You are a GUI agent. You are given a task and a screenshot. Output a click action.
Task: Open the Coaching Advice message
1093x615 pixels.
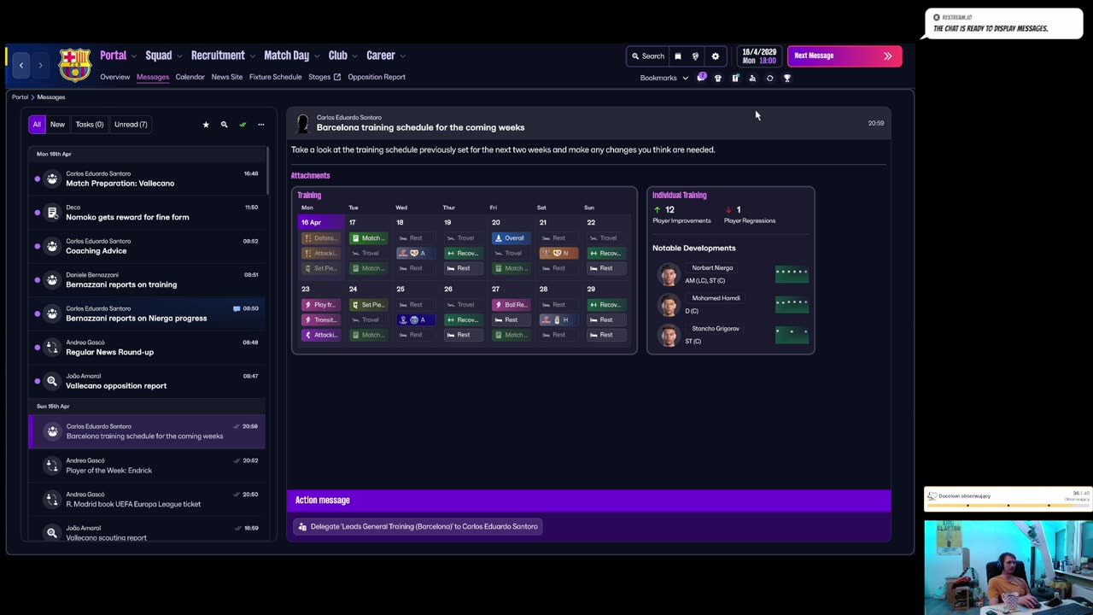(147, 246)
